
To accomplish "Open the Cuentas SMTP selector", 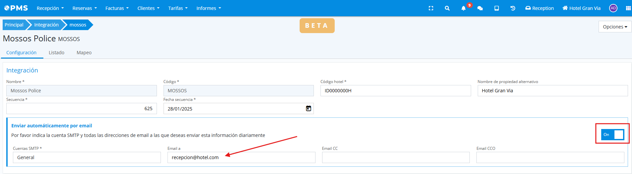I will pyautogui.click(x=87, y=157).
